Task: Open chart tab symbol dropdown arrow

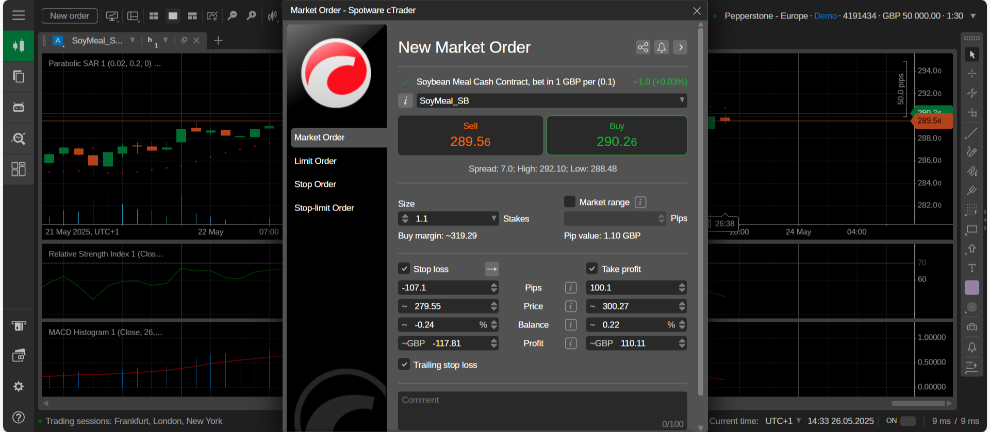Action: [x=133, y=40]
